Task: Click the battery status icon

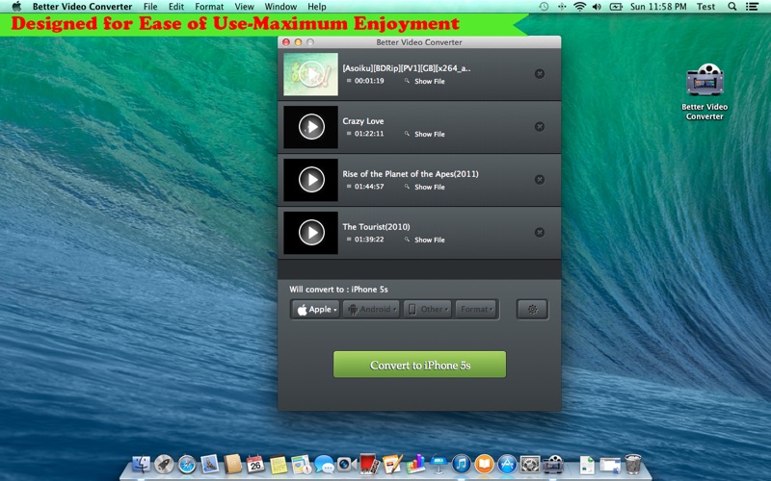Action: pyautogui.click(x=616, y=7)
